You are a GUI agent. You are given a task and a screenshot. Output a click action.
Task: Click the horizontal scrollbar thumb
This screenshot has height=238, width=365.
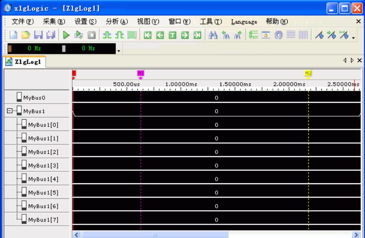(155, 235)
